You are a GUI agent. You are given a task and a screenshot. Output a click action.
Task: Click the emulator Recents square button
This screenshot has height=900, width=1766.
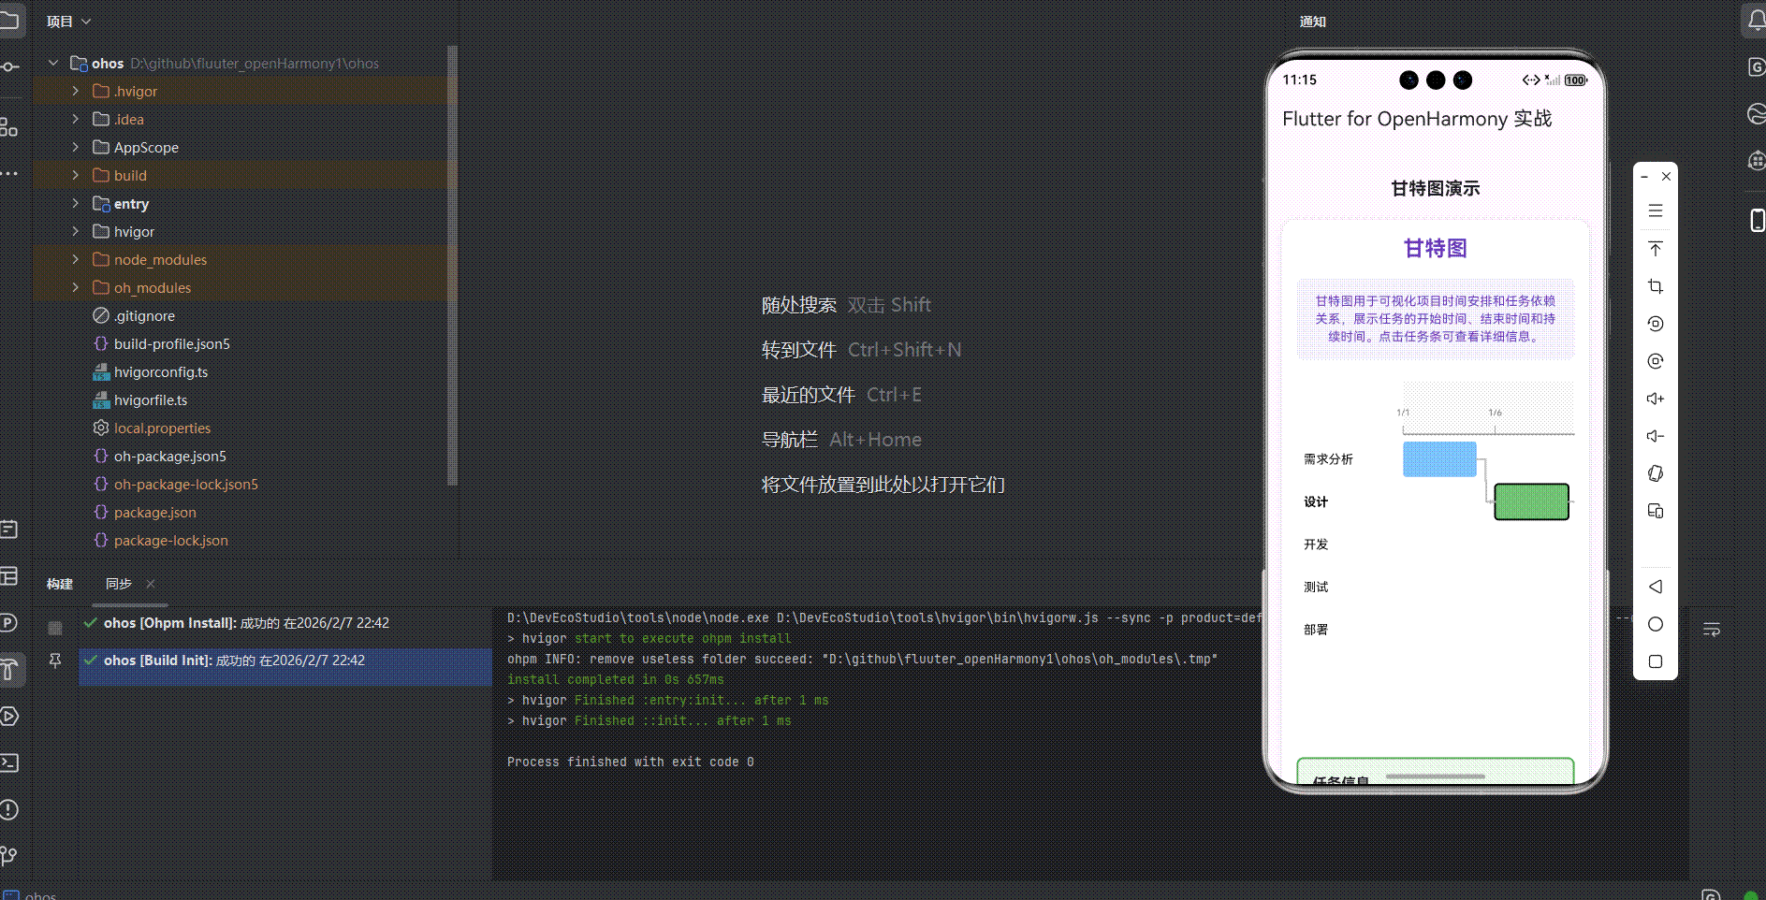point(1655,661)
